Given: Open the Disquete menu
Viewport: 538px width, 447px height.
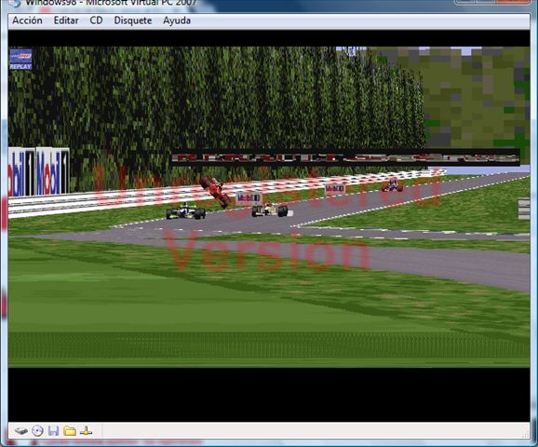Looking at the screenshot, I should coord(133,20).
